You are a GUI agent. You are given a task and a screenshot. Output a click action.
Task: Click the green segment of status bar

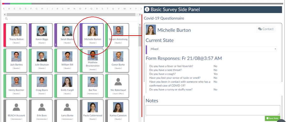[x=21, y=3]
